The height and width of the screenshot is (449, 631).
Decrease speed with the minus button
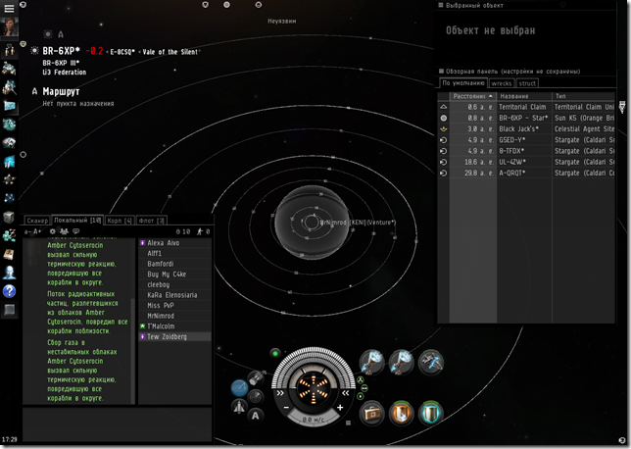pyautogui.click(x=286, y=408)
